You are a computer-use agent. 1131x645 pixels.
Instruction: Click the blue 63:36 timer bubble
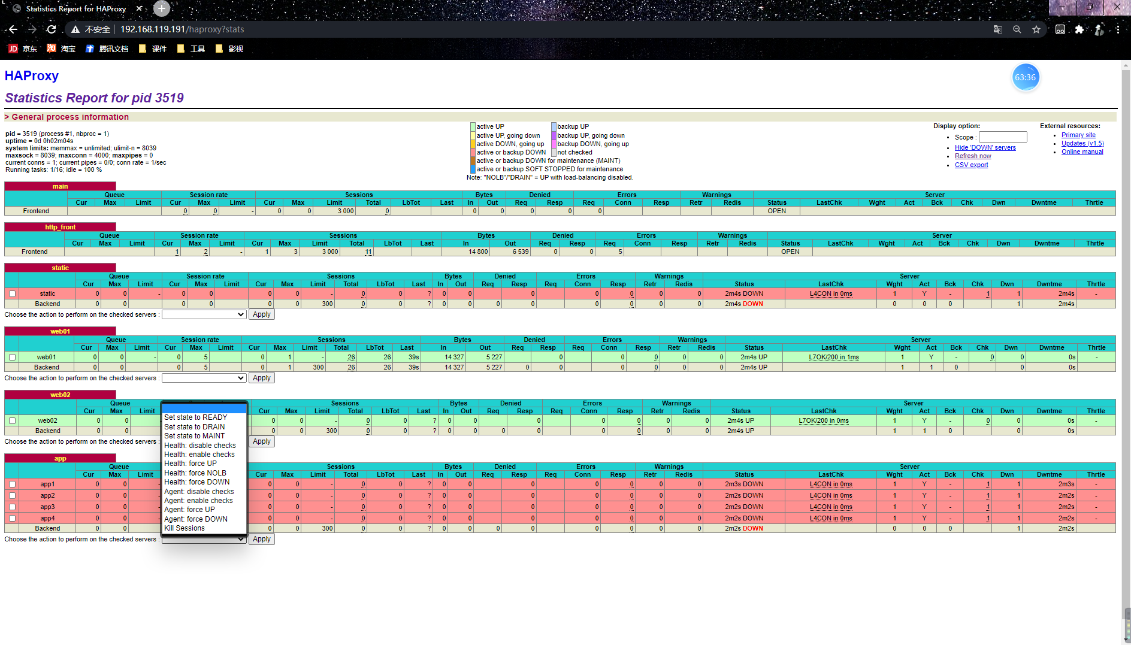(x=1025, y=77)
